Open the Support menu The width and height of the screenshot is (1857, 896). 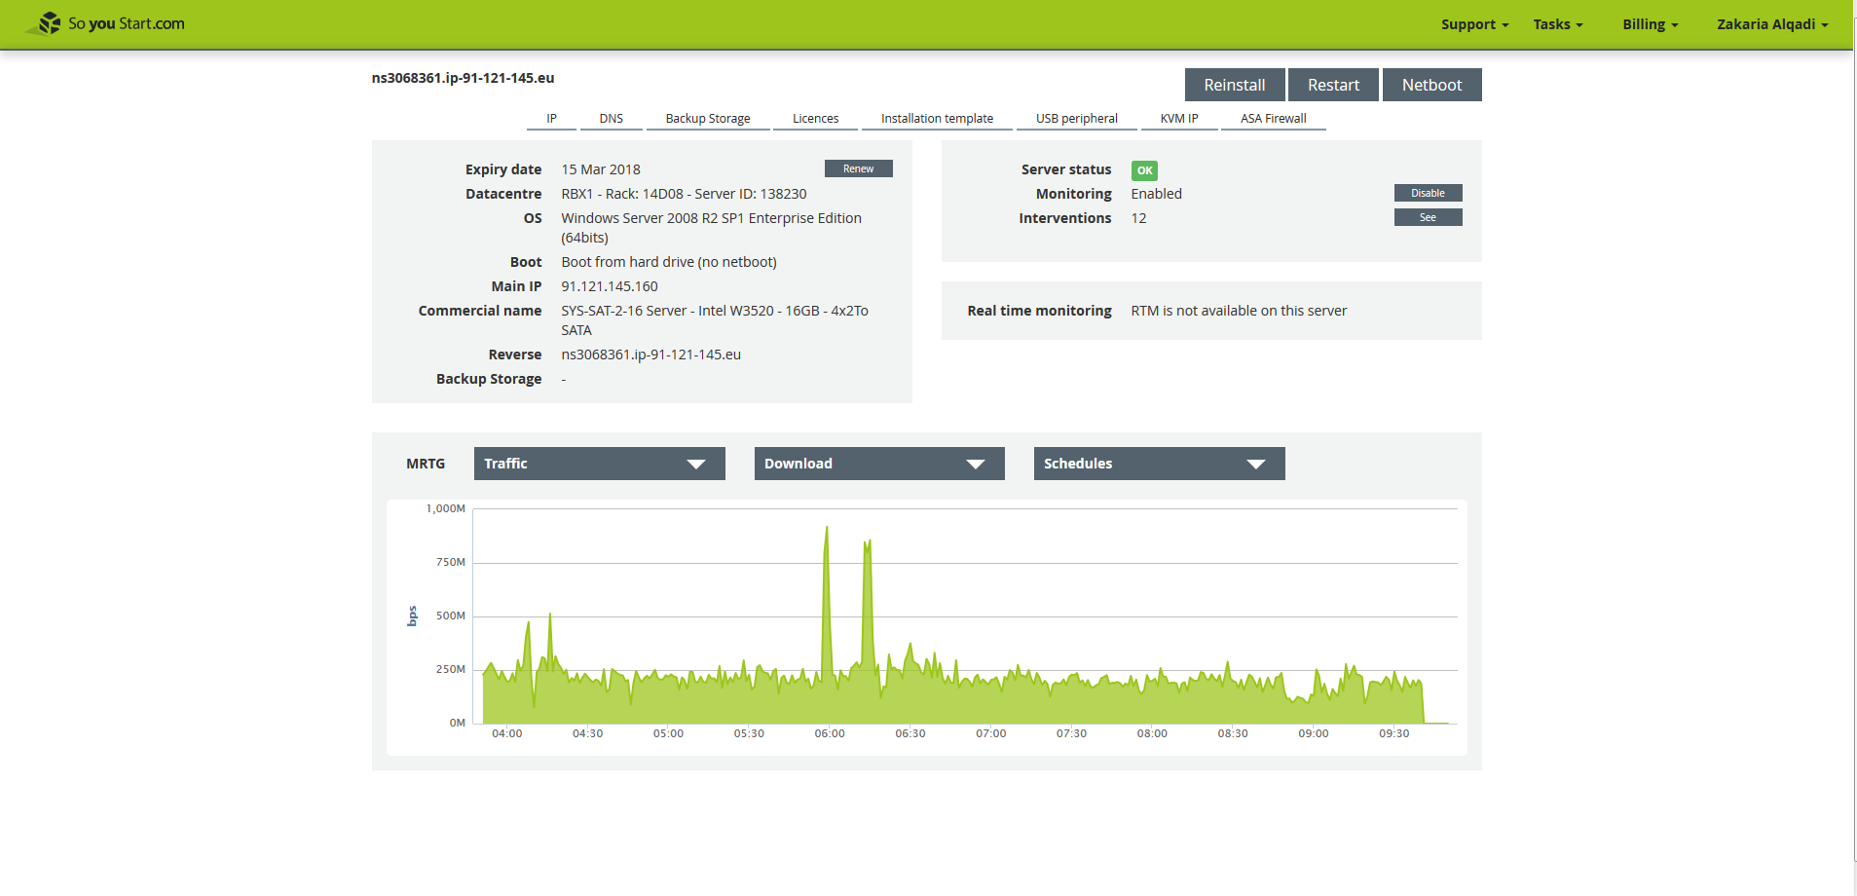[1474, 24]
